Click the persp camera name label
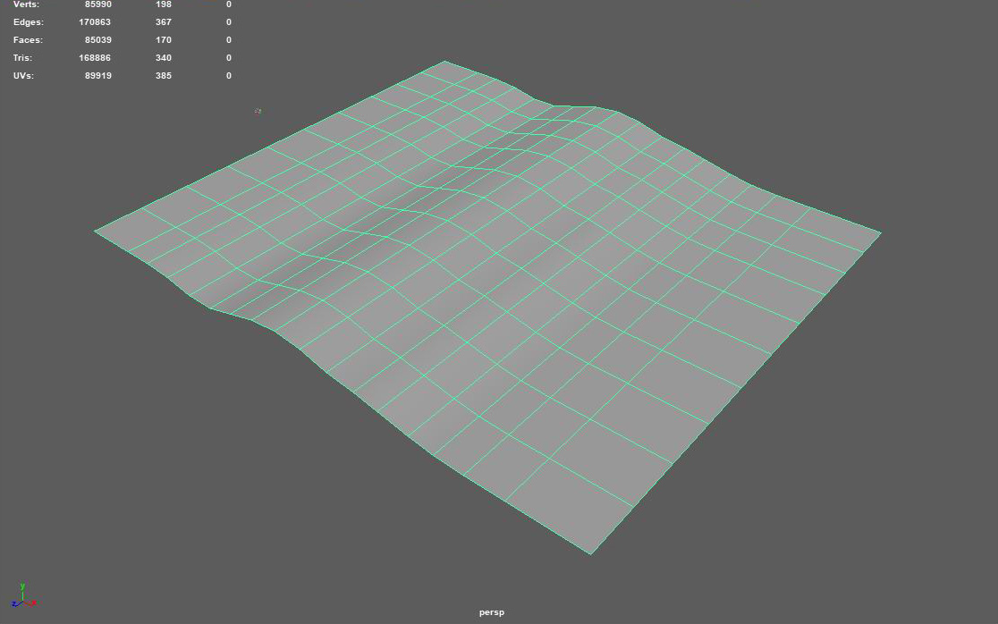 pyautogui.click(x=491, y=612)
